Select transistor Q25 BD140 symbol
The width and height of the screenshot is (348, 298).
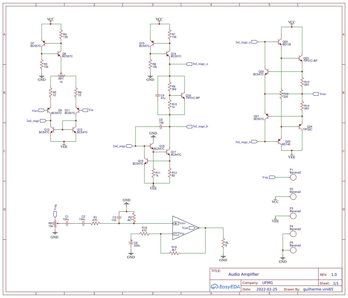(279, 142)
